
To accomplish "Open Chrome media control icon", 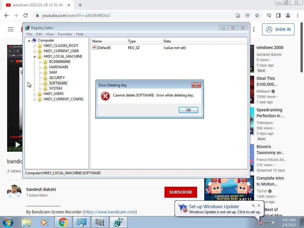I will (269, 15).
